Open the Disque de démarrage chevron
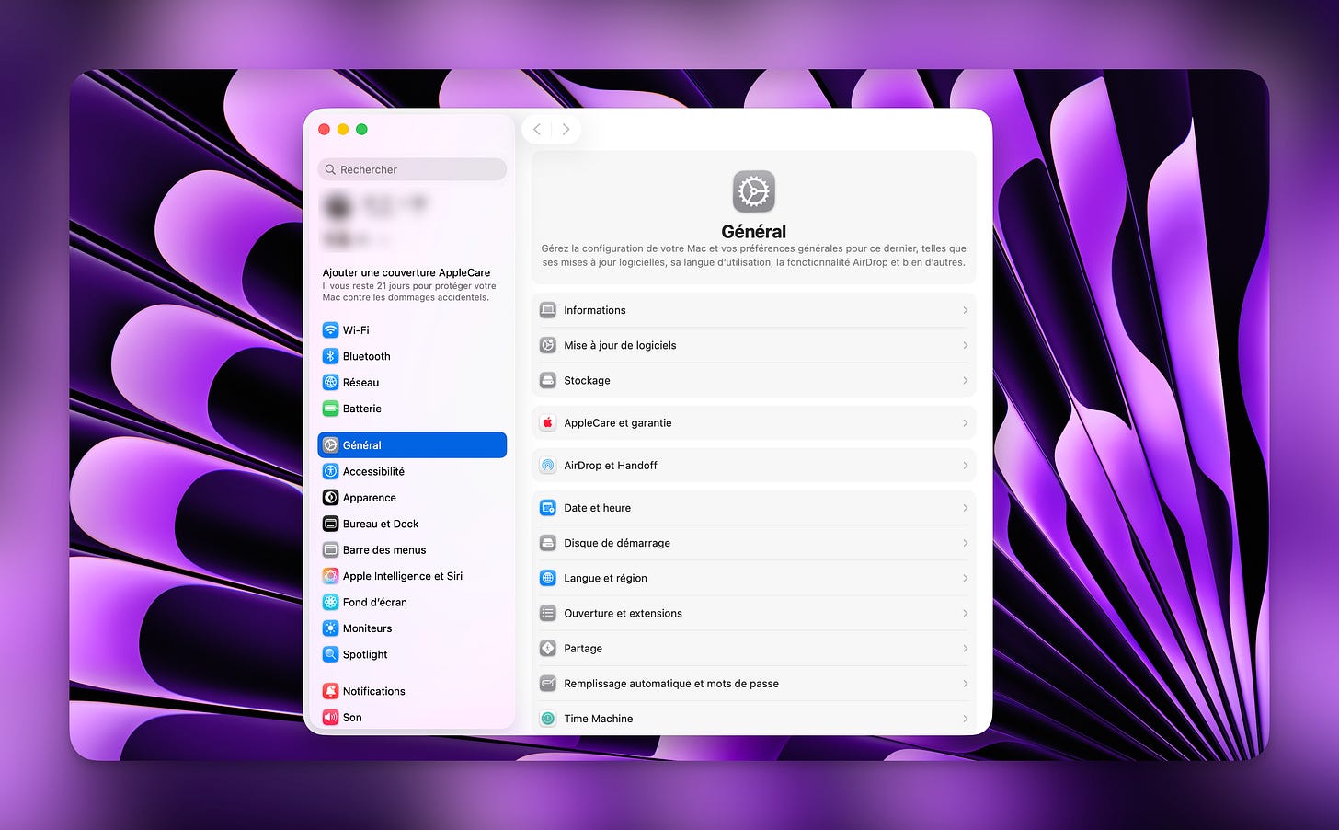 coord(965,543)
